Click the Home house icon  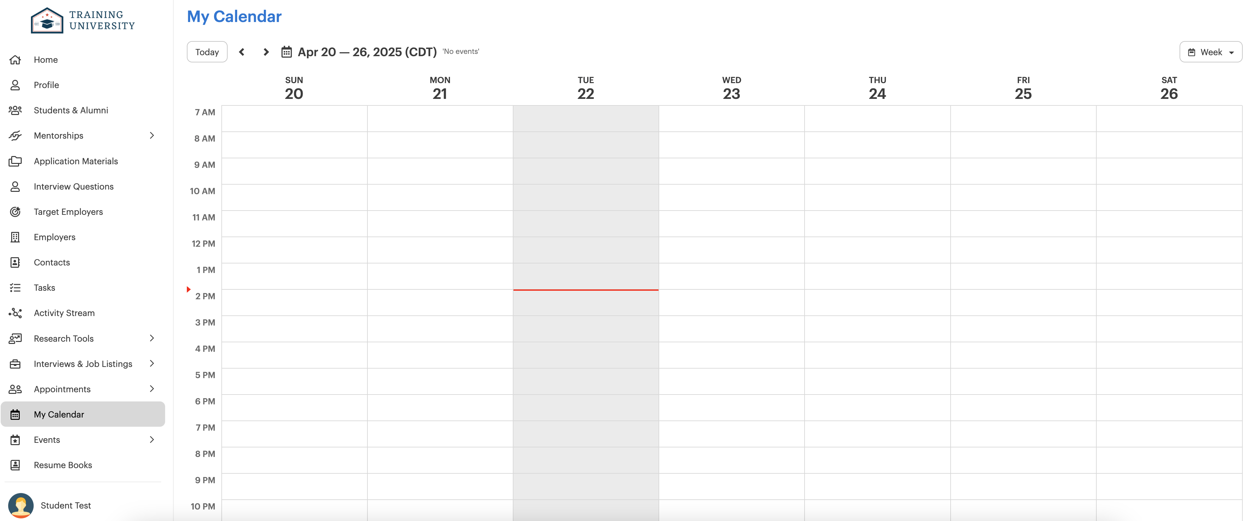pos(15,59)
